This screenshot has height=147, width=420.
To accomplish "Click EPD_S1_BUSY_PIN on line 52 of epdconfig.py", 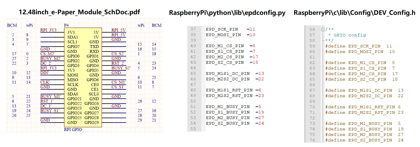I will pos(227,112).
